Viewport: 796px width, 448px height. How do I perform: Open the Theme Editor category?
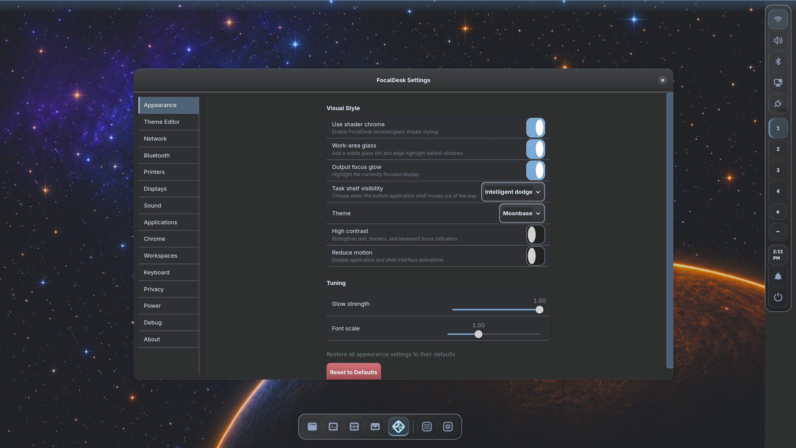coord(169,122)
